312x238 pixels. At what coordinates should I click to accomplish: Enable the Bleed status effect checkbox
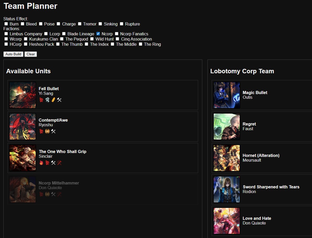pos(22,24)
